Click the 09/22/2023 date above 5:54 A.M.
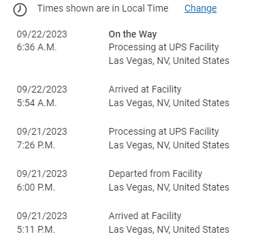The height and width of the screenshot is (245, 275). pyautogui.click(x=42, y=89)
